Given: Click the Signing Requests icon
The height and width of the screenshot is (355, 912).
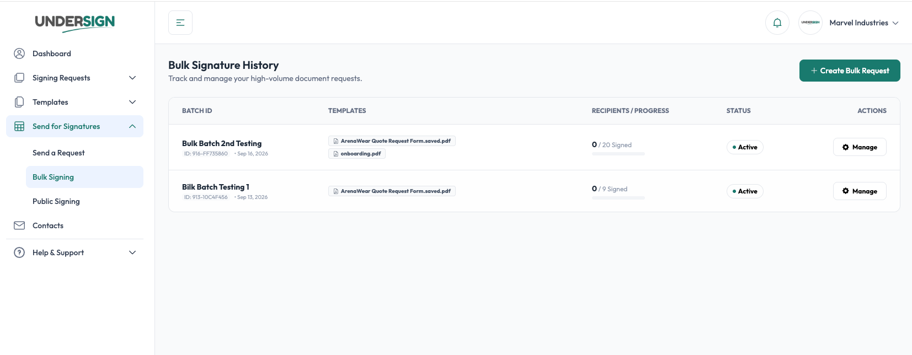Looking at the screenshot, I should point(19,78).
